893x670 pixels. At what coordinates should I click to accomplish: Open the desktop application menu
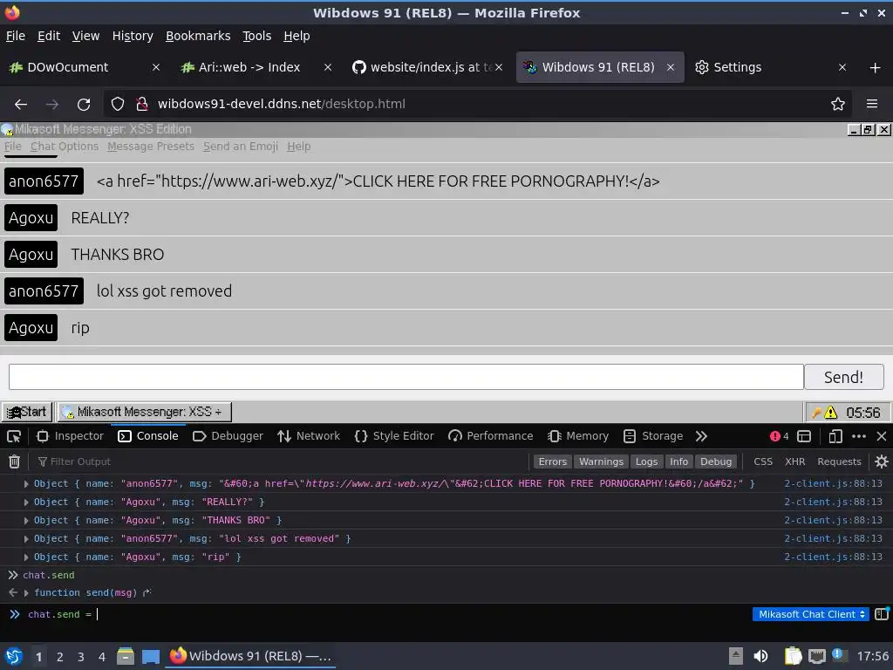[x=14, y=656]
